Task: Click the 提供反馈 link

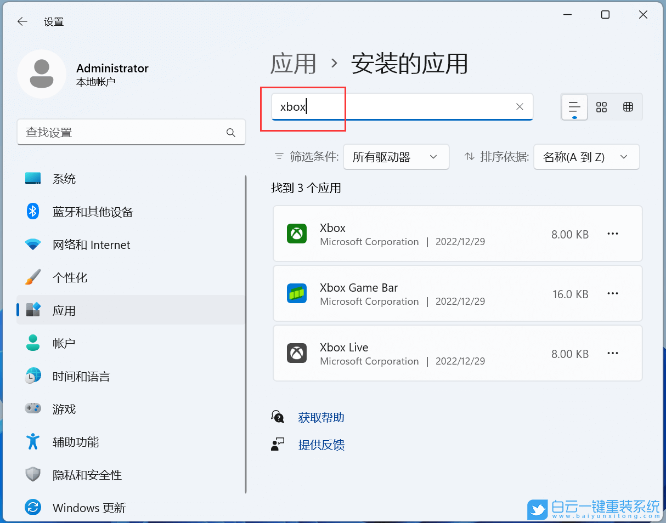Action: (320, 445)
